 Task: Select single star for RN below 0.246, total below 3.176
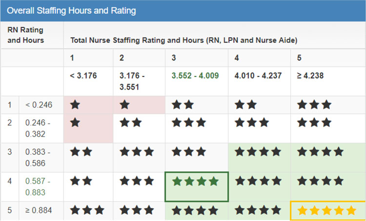(x=75, y=105)
